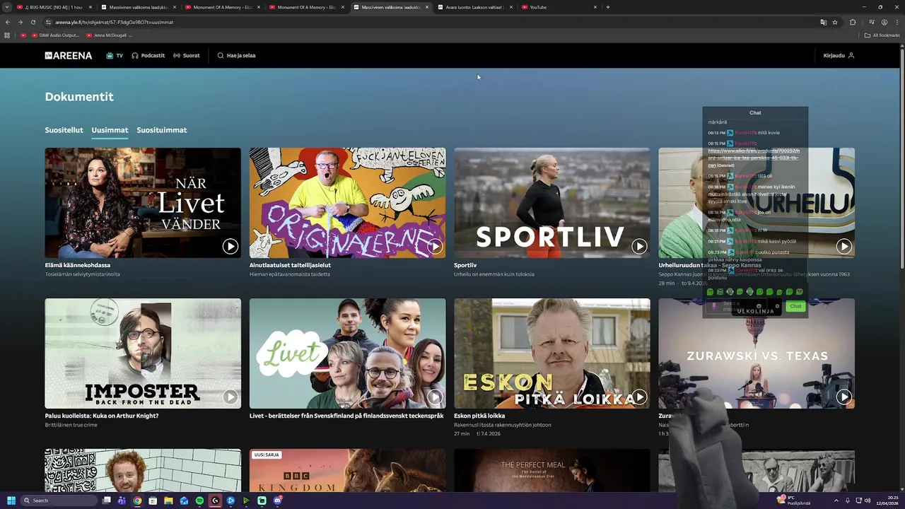905x509 pixels.
Task: Go forward in browser history
Action: pyautogui.click(x=20, y=22)
